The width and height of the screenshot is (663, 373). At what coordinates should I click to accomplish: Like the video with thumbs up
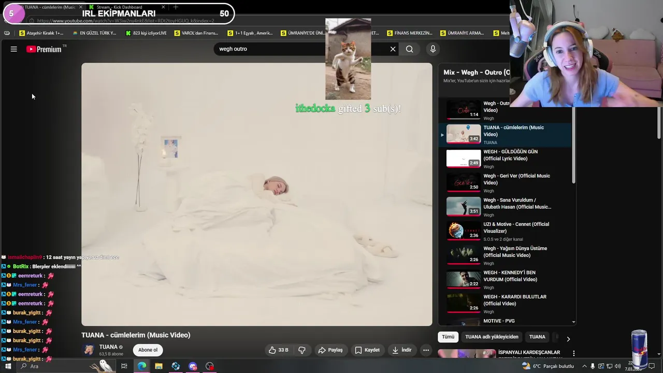tap(279, 350)
